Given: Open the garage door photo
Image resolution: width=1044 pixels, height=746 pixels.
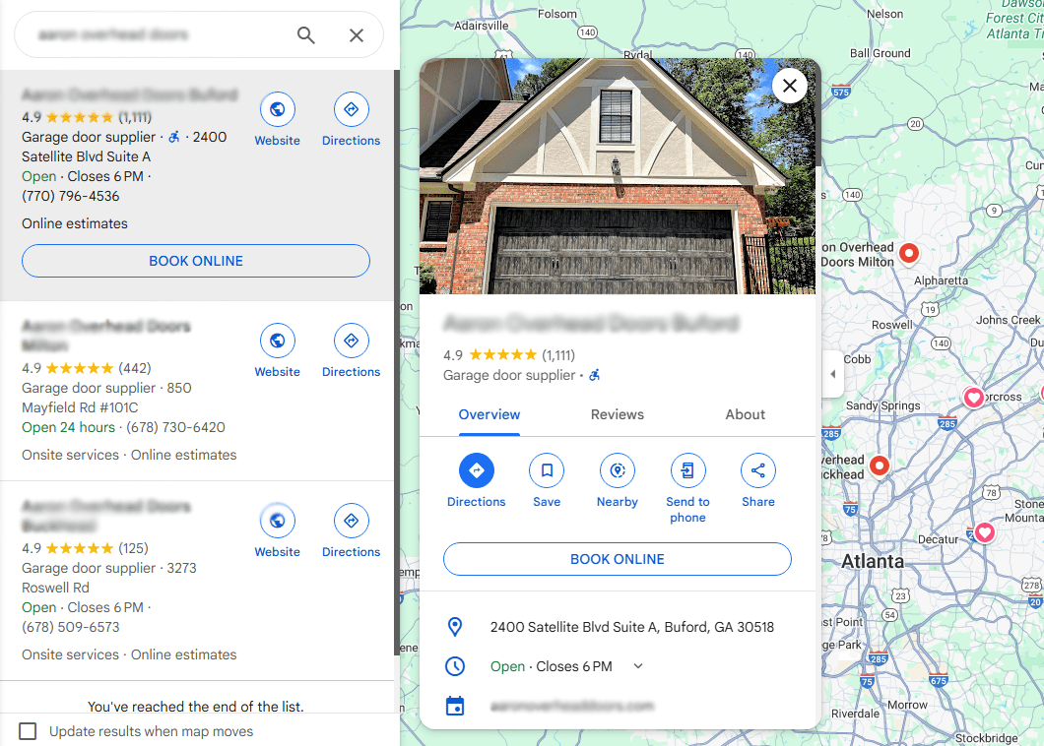Looking at the screenshot, I should 618,176.
